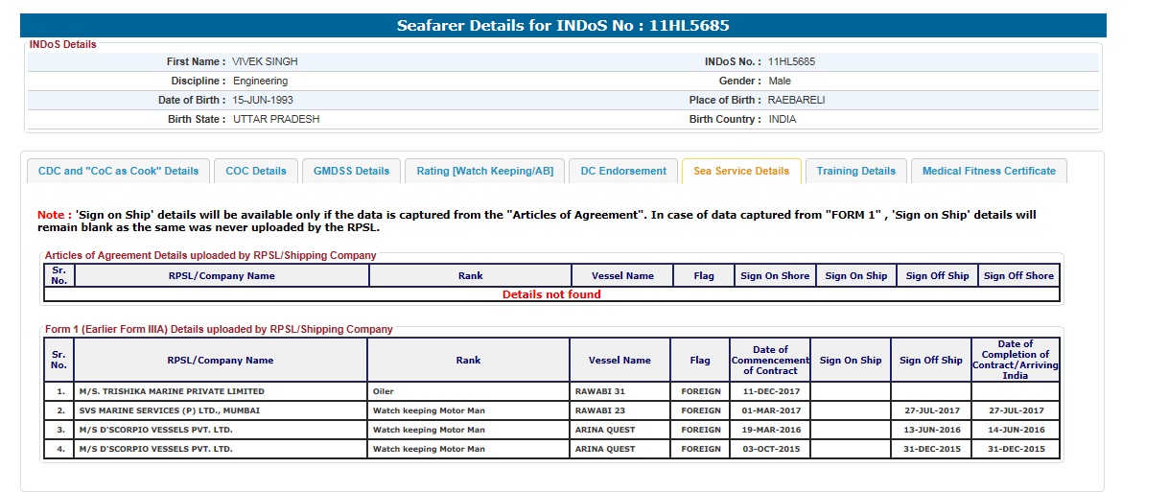
Task: Select SVS MARINE SERVICES (P) LTD., MUMBAI entry
Action: click(169, 410)
